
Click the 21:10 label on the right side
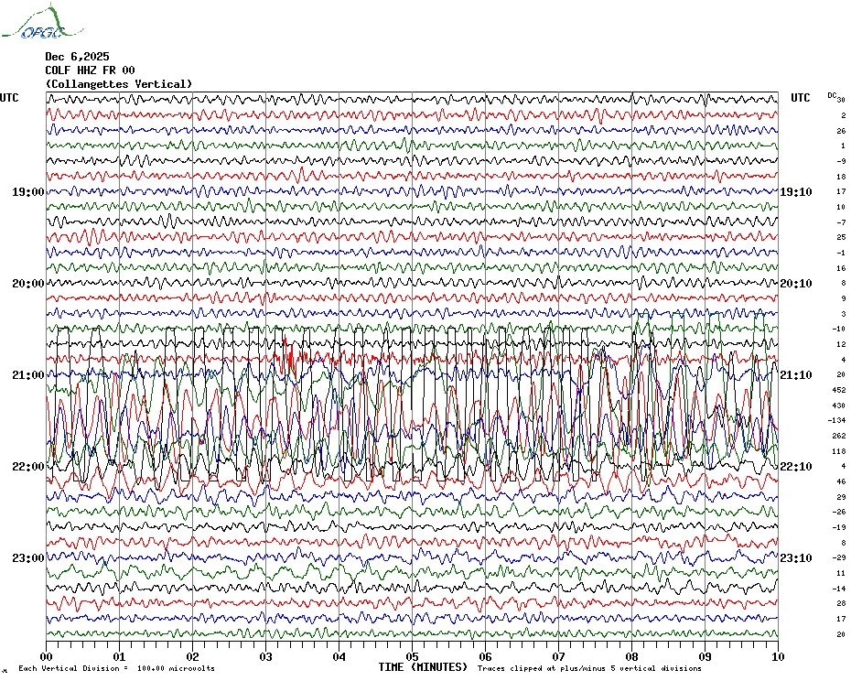click(795, 375)
